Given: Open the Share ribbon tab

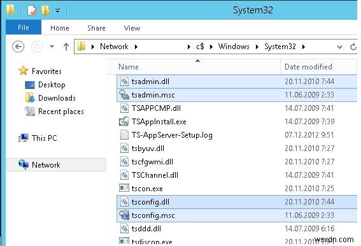Looking at the screenshot, I should (96, 28).
